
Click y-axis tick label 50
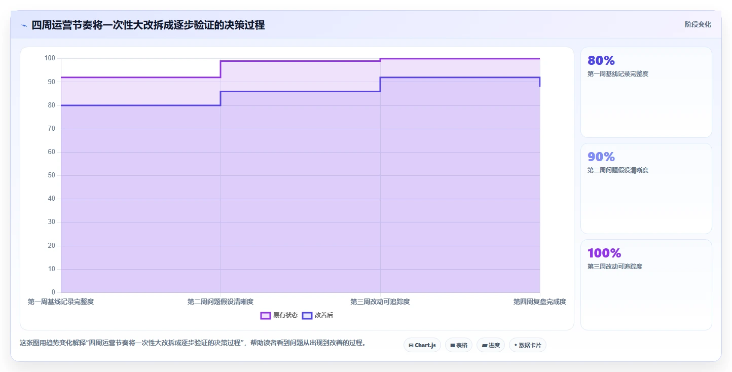click(x=51, y=175)
